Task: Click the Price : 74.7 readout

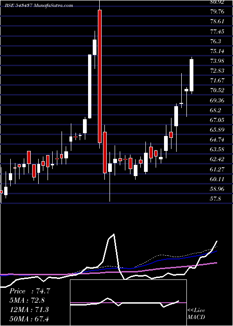Action: point(29,291)
